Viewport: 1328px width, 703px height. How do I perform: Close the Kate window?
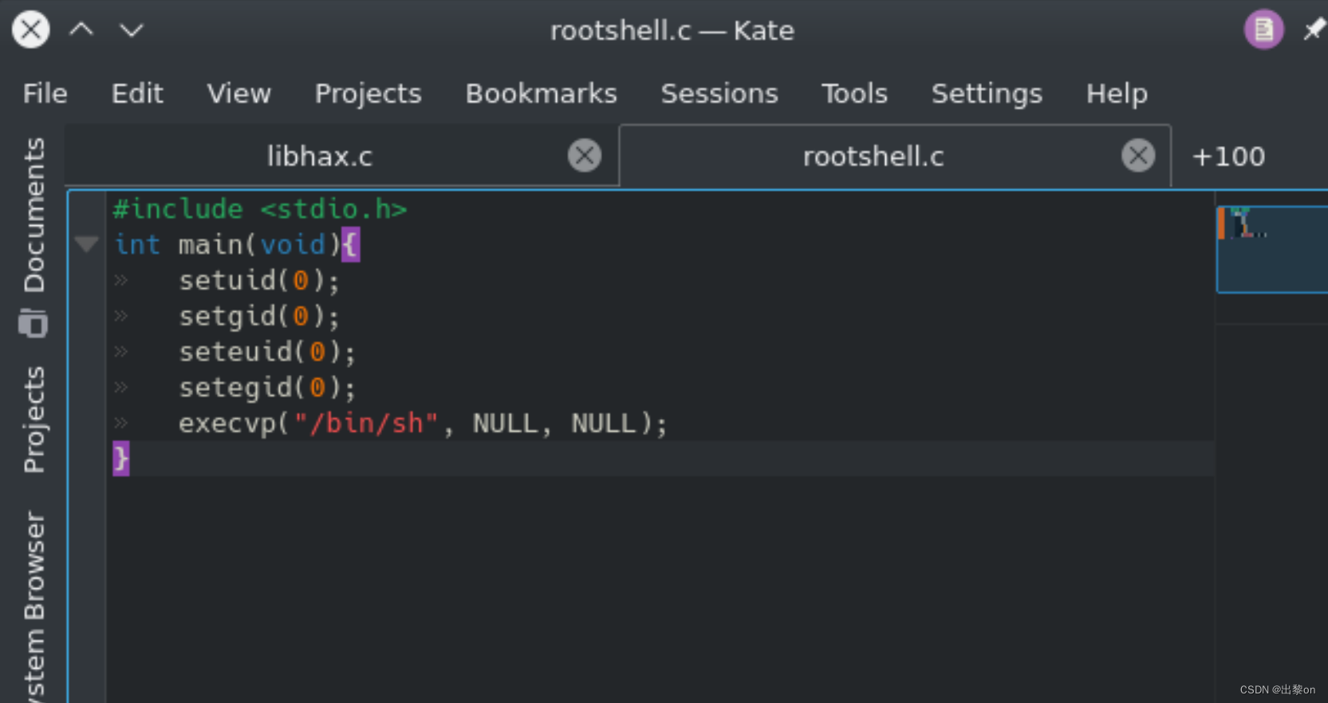coord(31,30)
